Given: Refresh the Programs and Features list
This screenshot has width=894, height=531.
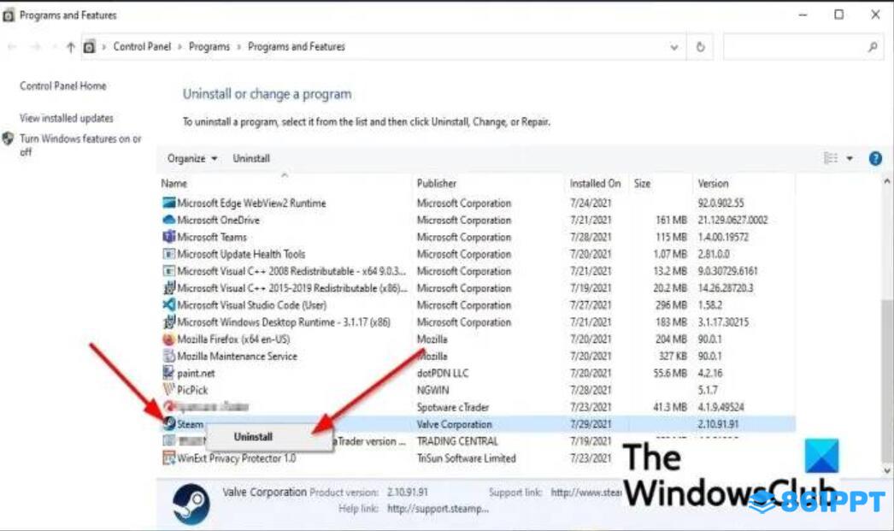Looking at the screenshot, I should [x=700, y=47].
